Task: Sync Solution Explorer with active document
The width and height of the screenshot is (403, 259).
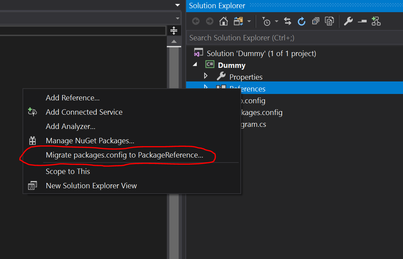Action: (288, 21)
